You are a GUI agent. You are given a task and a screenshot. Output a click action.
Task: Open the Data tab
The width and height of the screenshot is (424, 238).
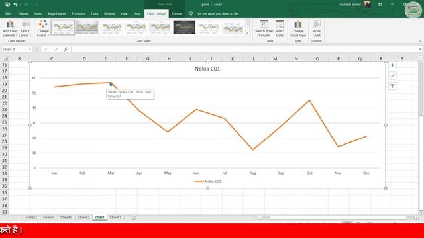(x=94, y=13)
